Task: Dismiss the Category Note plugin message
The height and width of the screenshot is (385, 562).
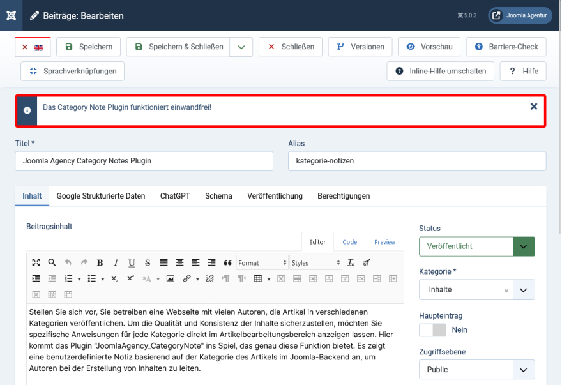Action: click(x=534, y=107)
